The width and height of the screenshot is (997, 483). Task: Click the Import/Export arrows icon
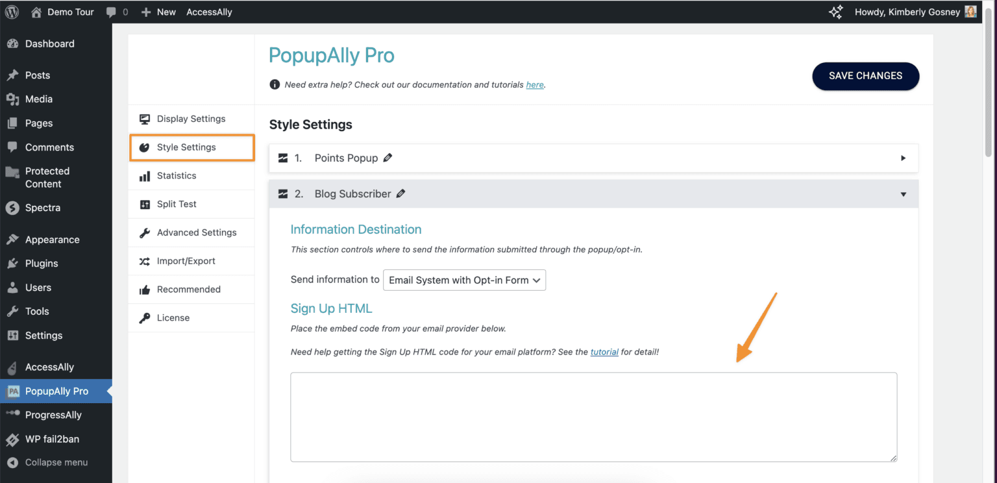tap(144, 261)
